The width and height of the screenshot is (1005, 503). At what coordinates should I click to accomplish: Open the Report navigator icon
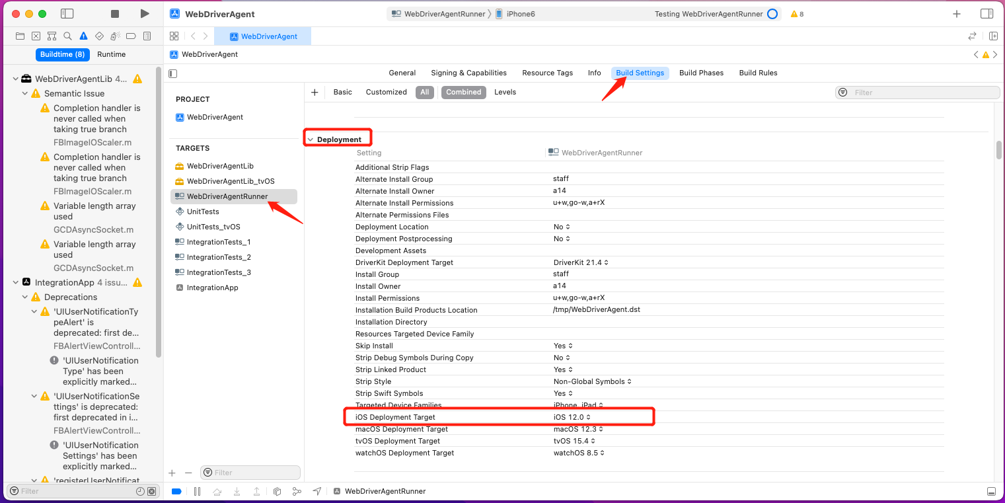pyautogui.click(x=147, y=36)
